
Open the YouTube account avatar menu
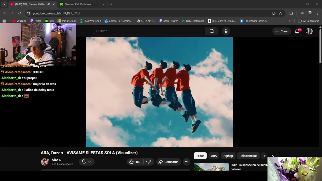[x=309, y=31]
